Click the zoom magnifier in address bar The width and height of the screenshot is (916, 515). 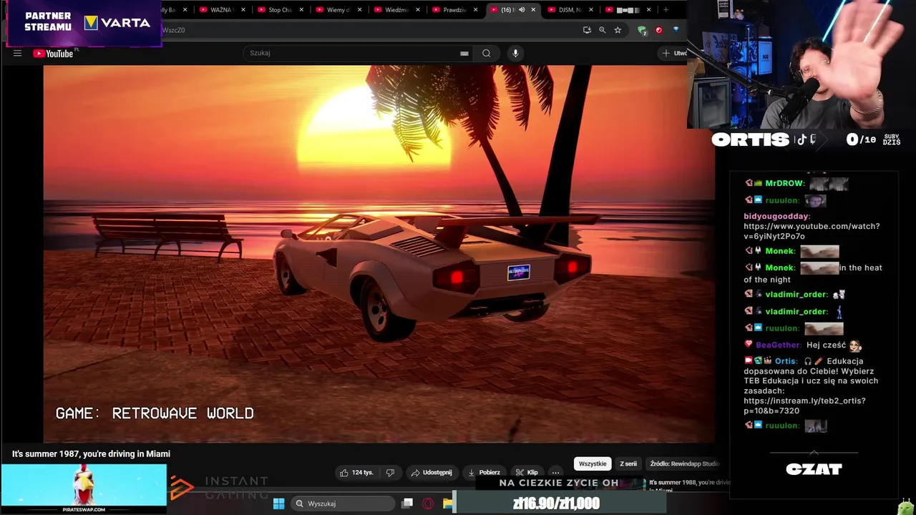pyautogui.click(x=602, y=30)
